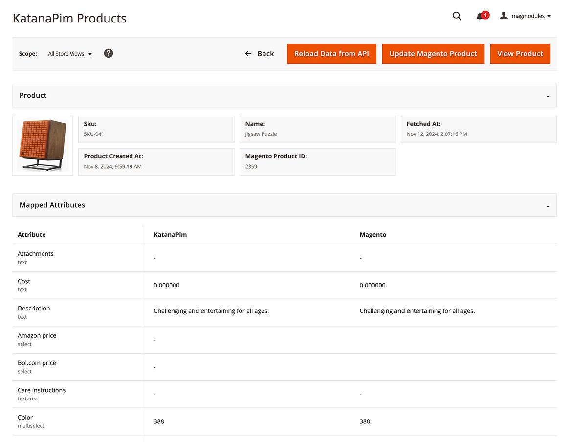Click the back arrow icon
Viewport: 569px width, 442px height.
tap(248, 54)
